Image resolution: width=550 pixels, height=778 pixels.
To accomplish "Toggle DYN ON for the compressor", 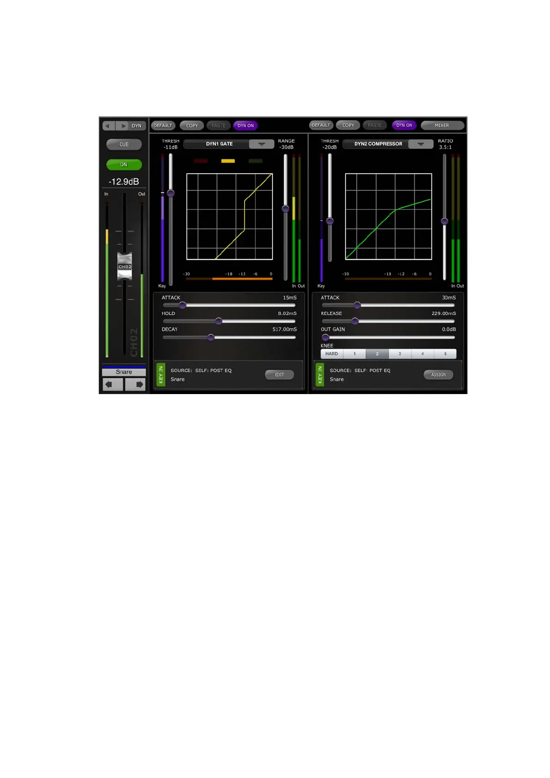I will point(404,125).
